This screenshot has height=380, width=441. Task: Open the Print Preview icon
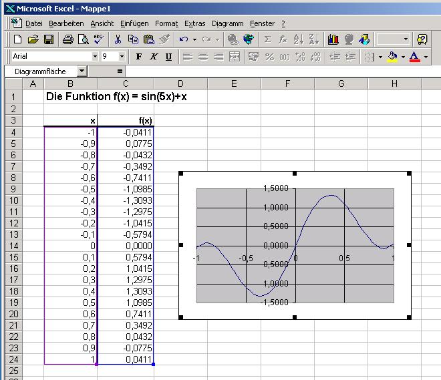pos(83,39)
